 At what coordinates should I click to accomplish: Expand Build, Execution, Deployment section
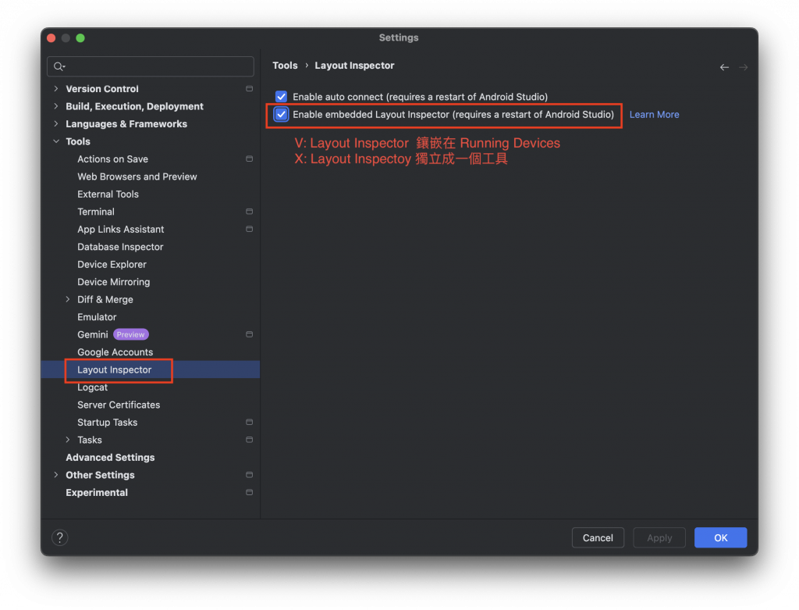tap(56, 106)
